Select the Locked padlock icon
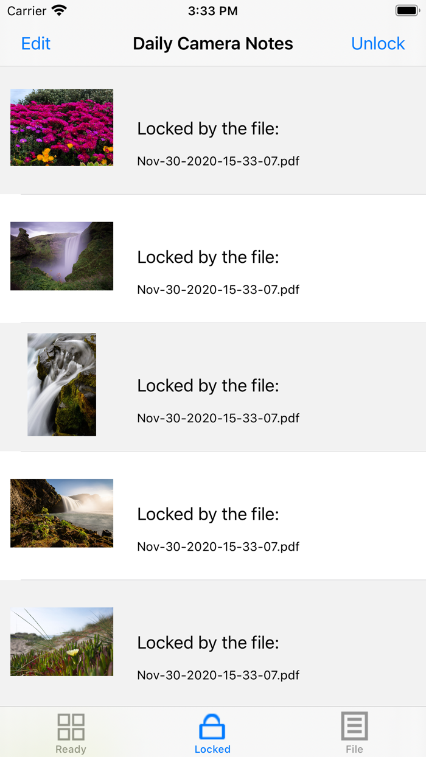The width and height of the screenshot is (426, 757). click(x=212, y=727)
